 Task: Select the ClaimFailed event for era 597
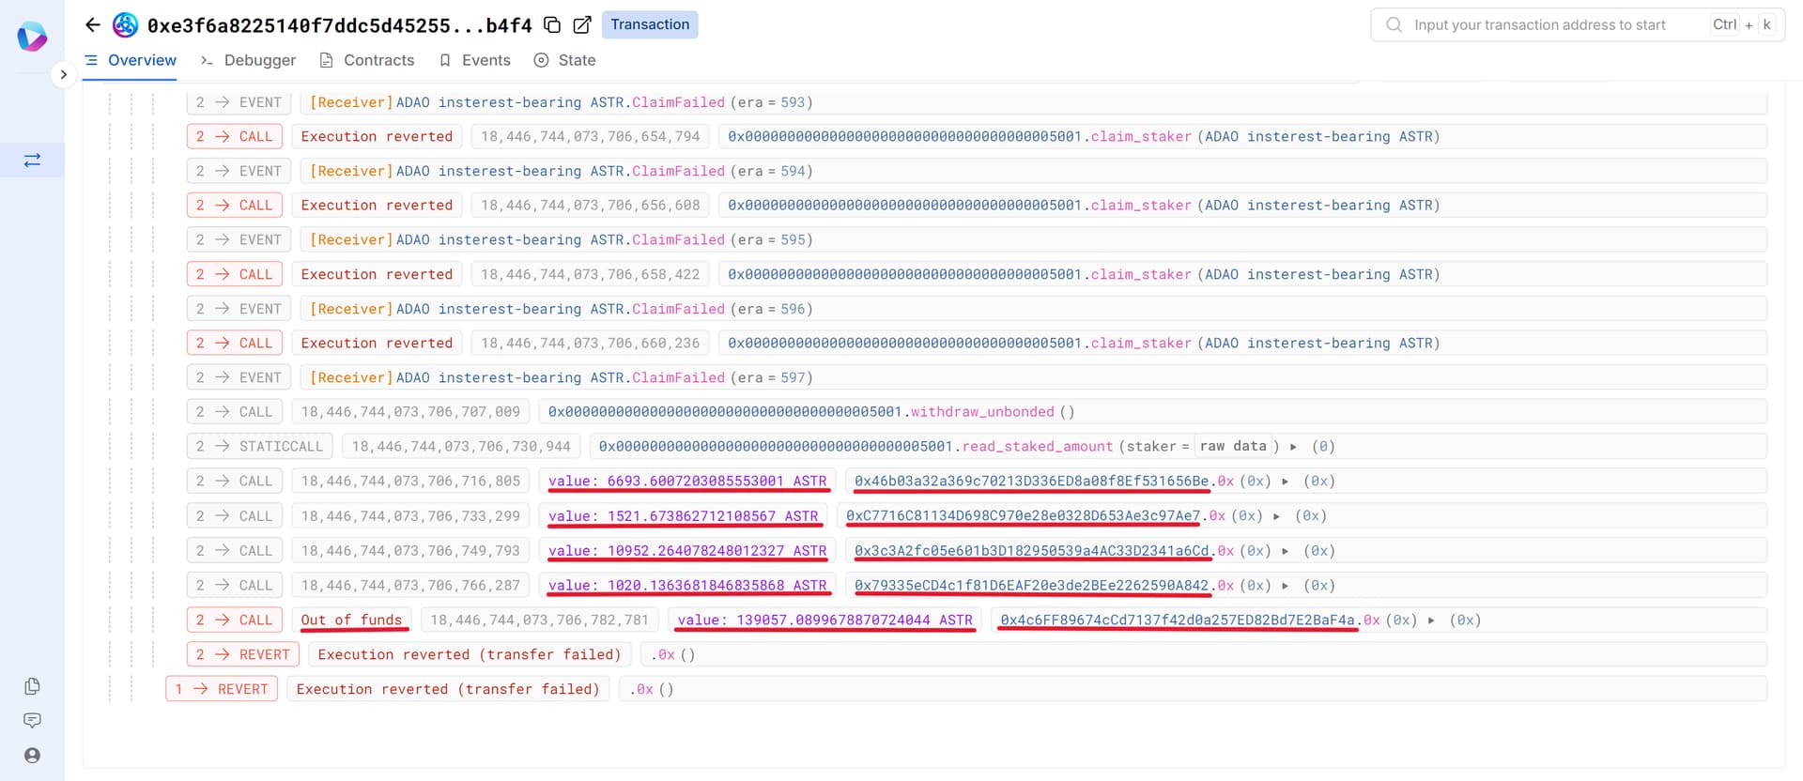point(678,378)
